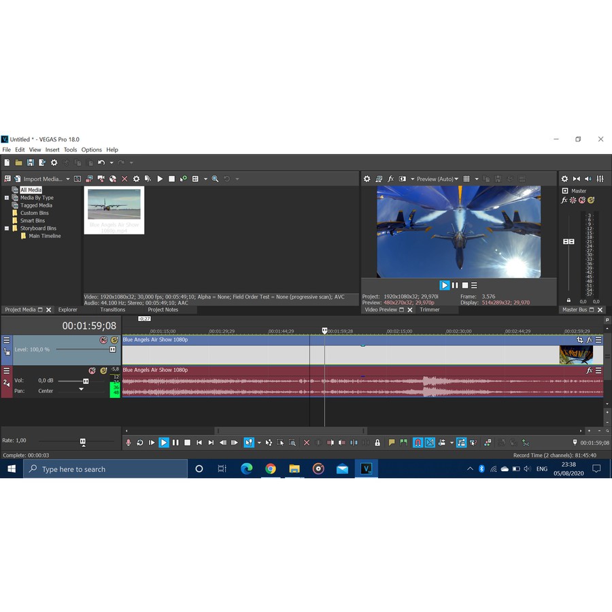The image size is (612, 612).
Task: Click the Record microphone button in transport bar
Action: [x=128, y=443]
